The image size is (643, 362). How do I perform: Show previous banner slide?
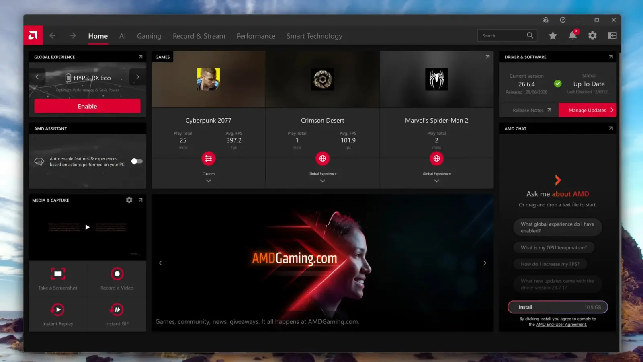coord(160,263)
